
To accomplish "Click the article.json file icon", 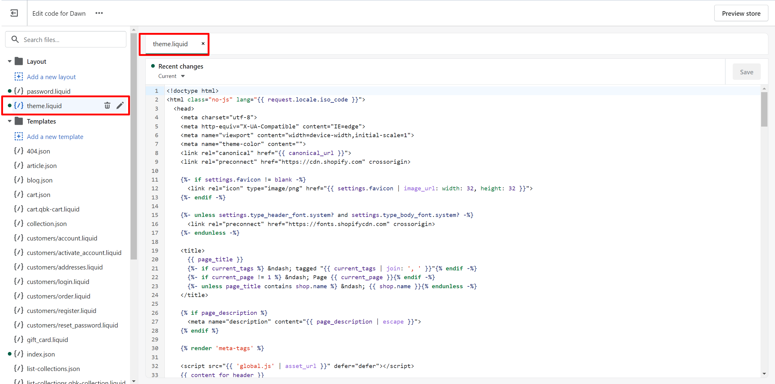I will (19, 165).
